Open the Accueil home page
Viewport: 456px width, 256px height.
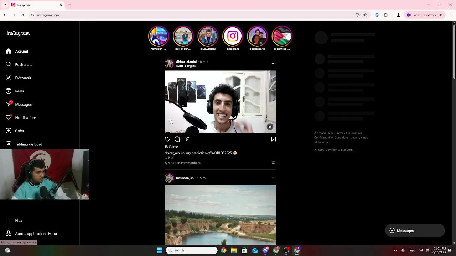[x=17, y=51]
